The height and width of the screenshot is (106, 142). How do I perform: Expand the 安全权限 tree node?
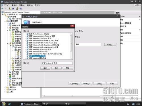5,90
